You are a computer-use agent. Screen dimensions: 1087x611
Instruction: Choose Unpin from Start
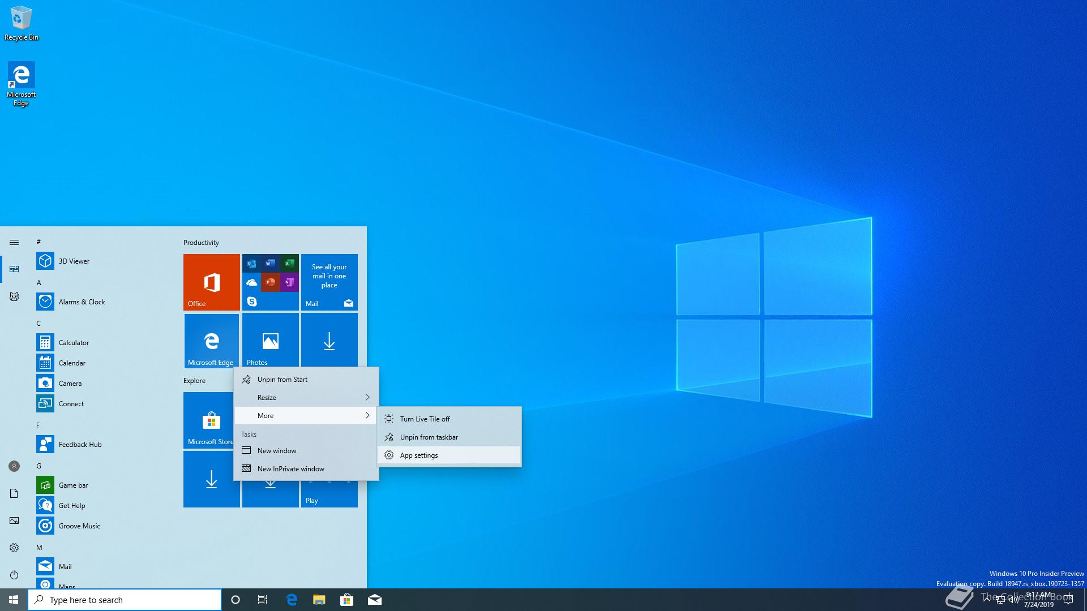(306, 380)
